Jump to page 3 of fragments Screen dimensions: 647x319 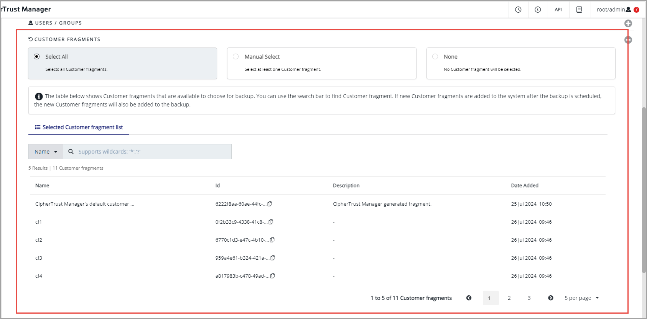[529, 298]
